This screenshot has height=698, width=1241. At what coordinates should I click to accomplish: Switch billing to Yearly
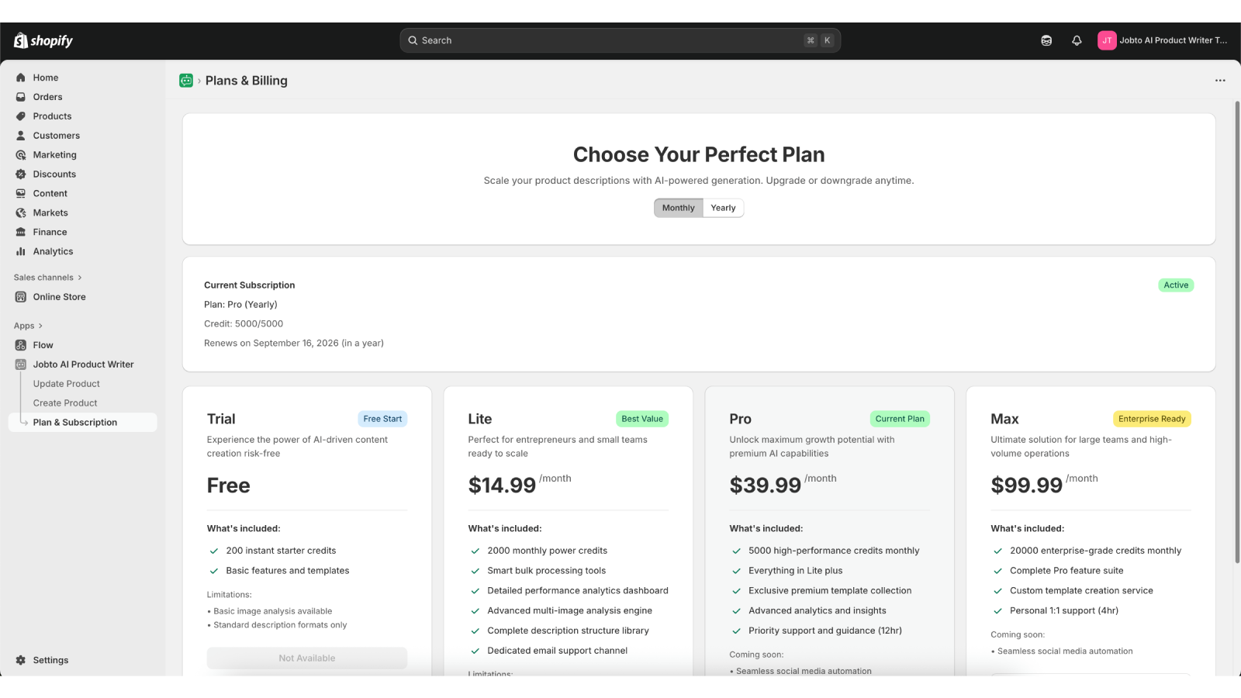(x=723, y=208)
